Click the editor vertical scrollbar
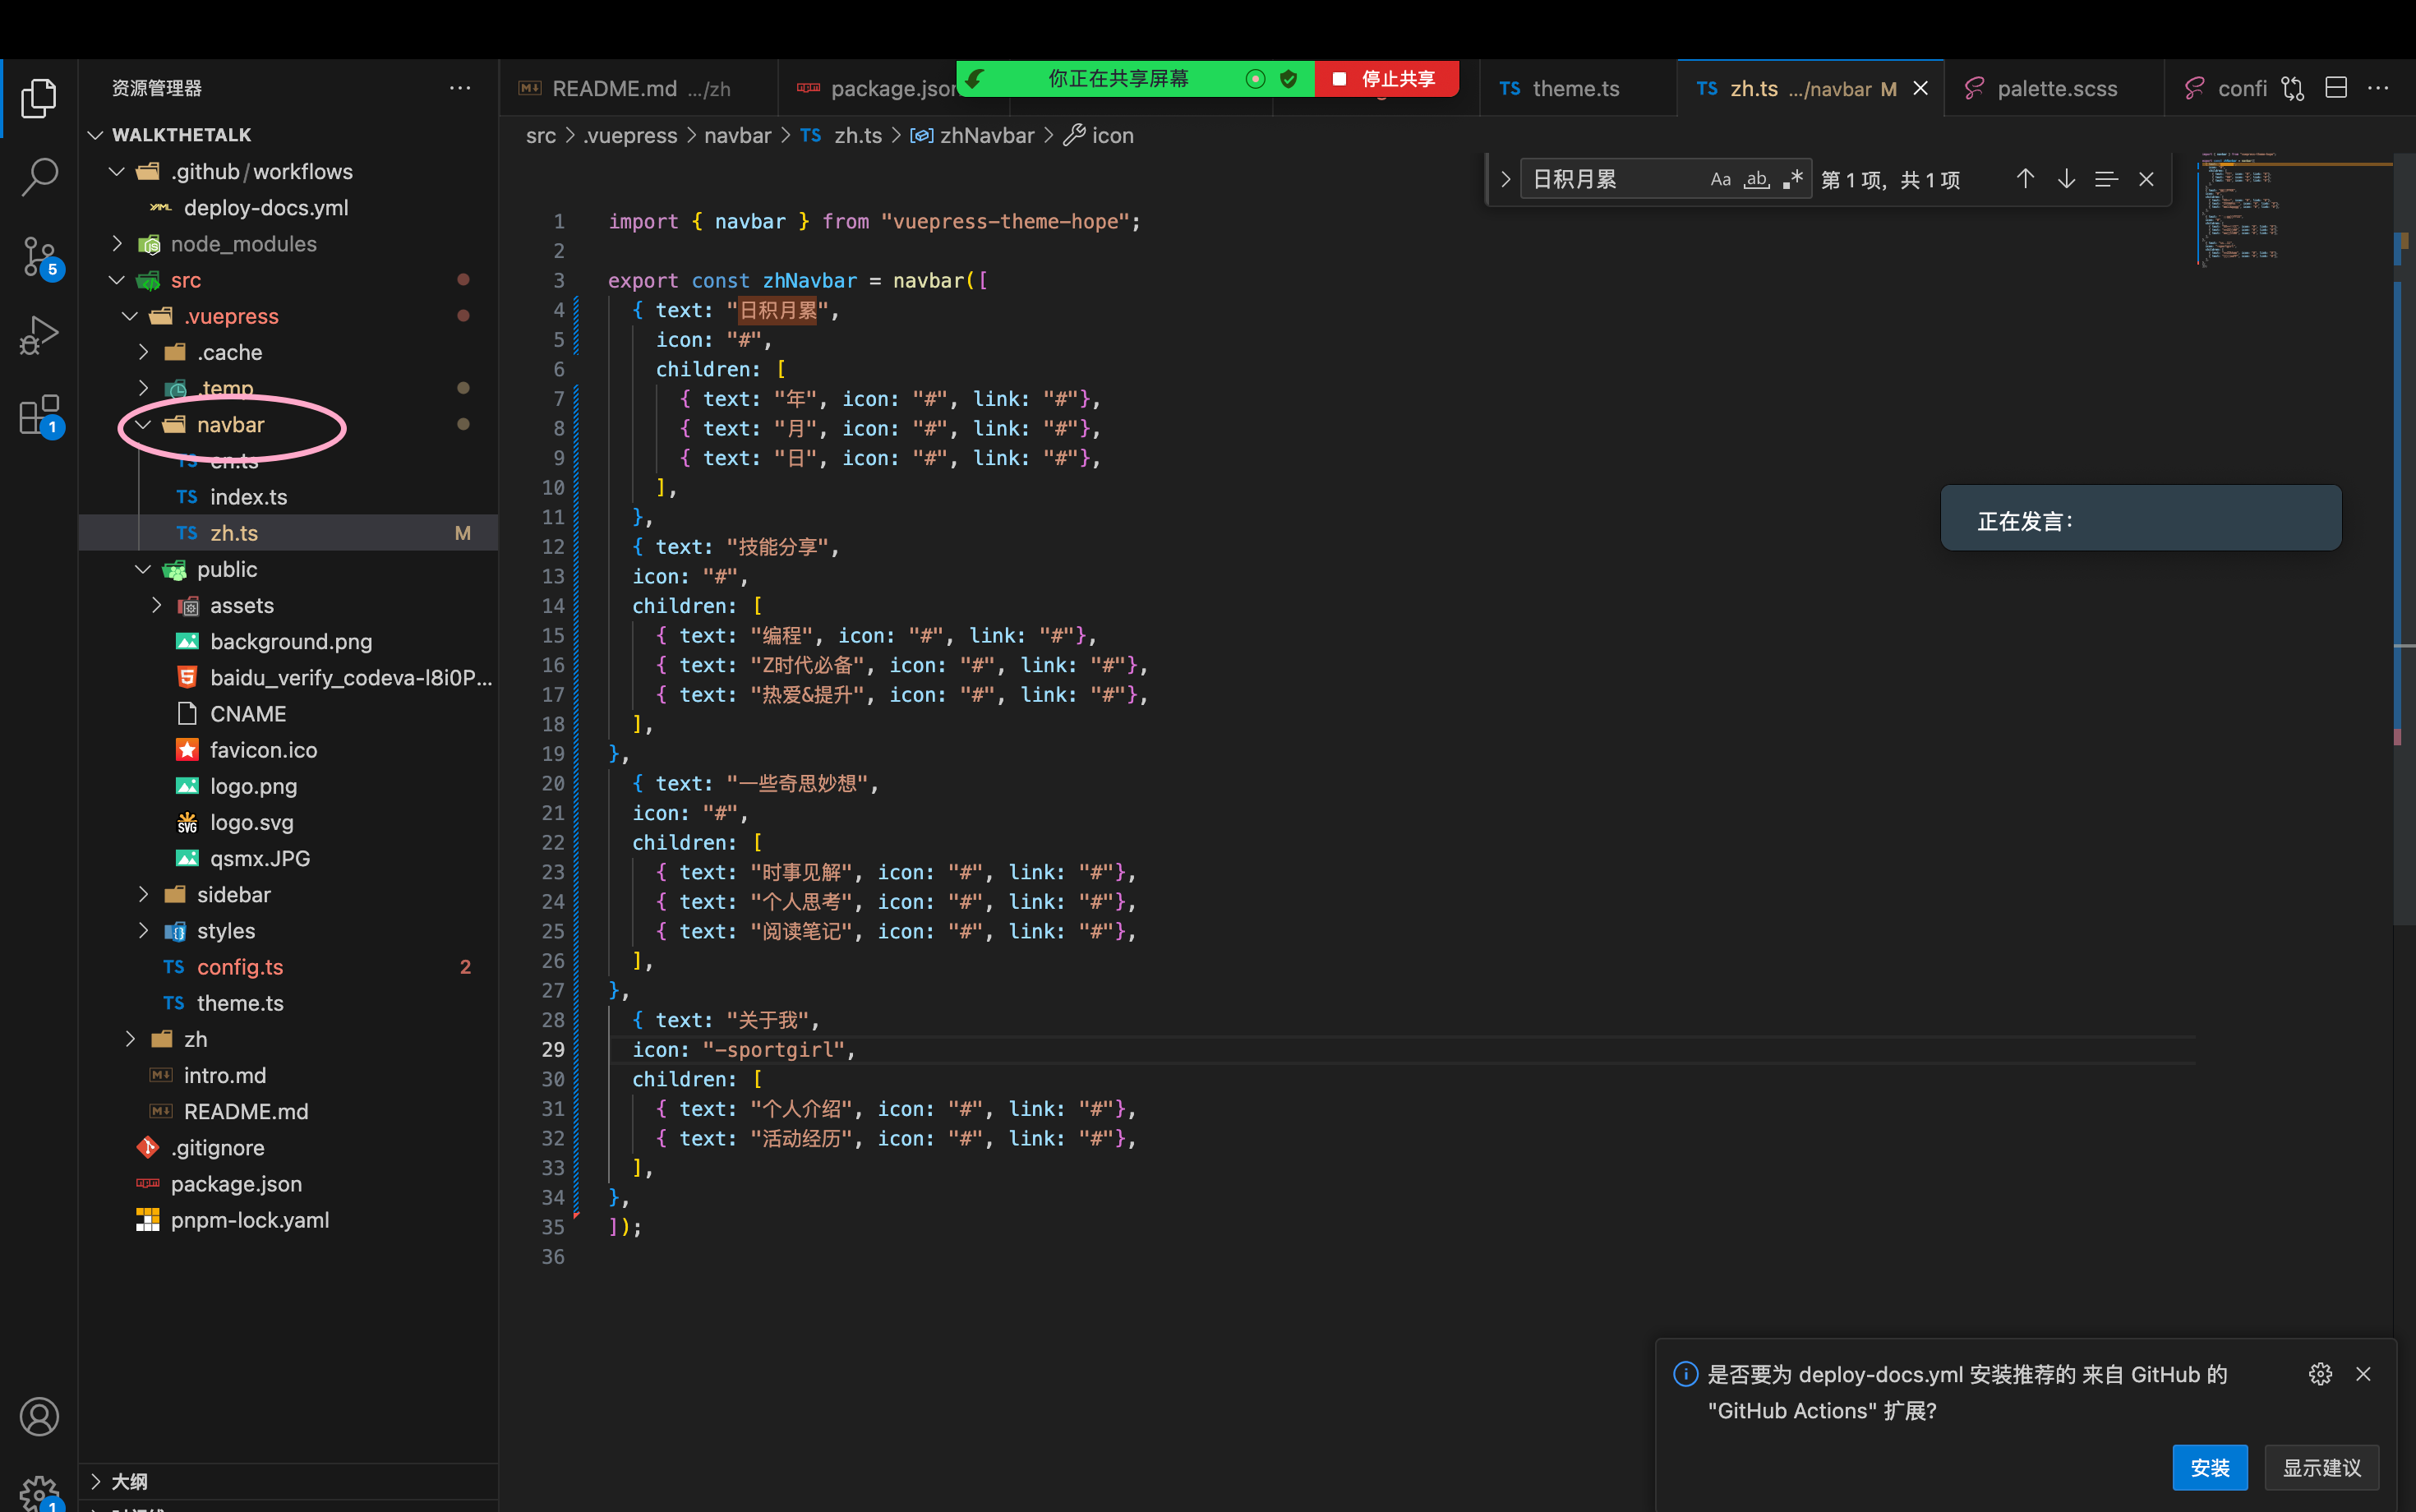This screenshot has height=1512, width=2416. 2404,540
